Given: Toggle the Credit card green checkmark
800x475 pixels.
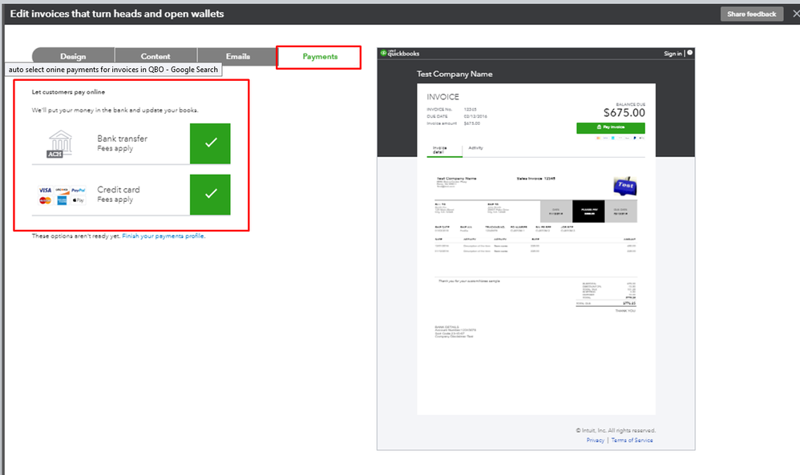Looking at the screenshot, I should 210,194.
